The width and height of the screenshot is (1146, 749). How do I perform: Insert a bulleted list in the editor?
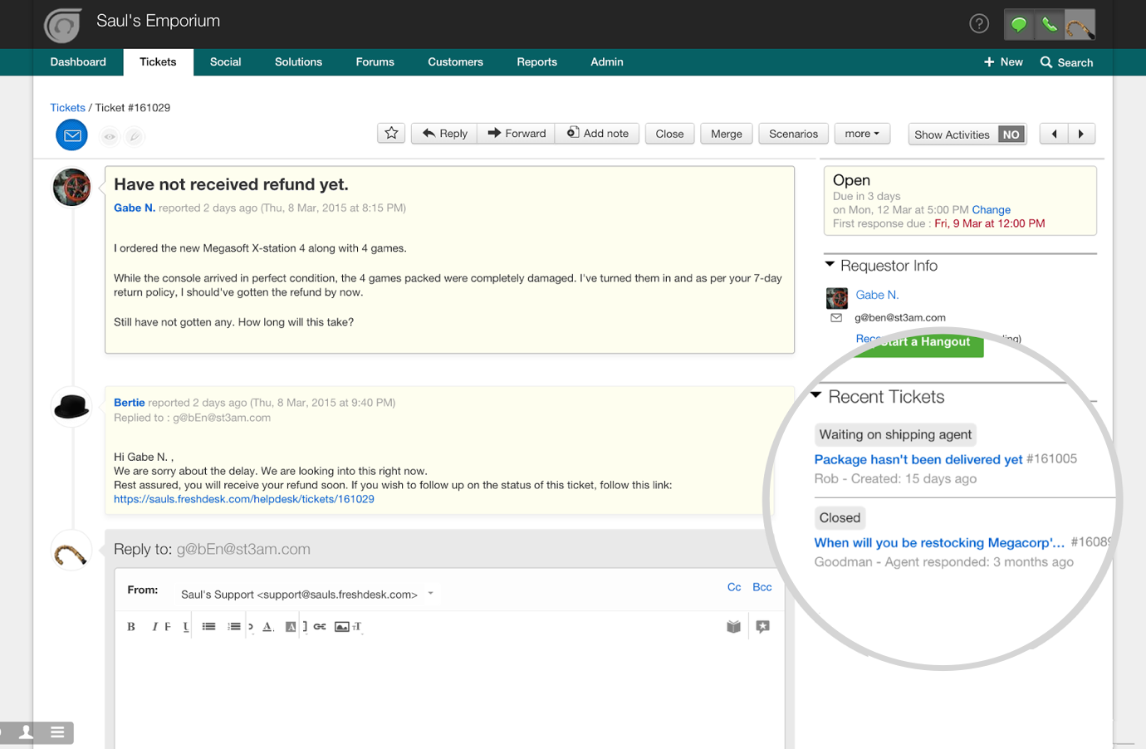(x=209, y=627)
